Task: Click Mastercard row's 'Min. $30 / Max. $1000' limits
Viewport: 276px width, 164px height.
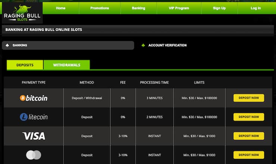Action: (x=199, y=155)
